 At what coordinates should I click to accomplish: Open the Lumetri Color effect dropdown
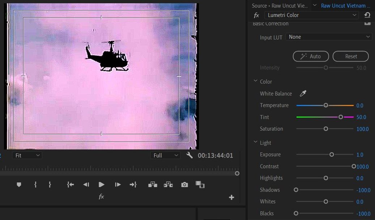pyautogui.click(x=311, y=15)
